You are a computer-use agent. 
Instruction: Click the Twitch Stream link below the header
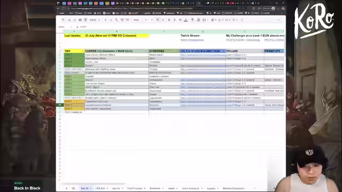coord(192,40)
